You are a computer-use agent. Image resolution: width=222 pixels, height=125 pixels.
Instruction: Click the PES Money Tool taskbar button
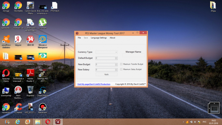tap(58, 122)
